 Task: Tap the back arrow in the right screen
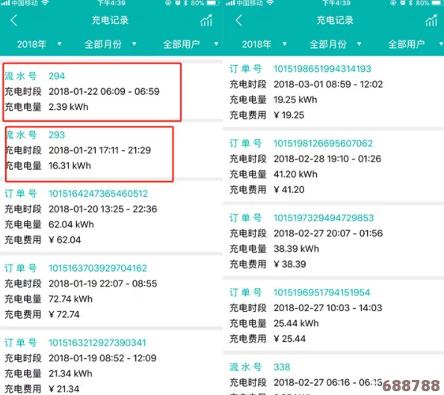(238, 20)
